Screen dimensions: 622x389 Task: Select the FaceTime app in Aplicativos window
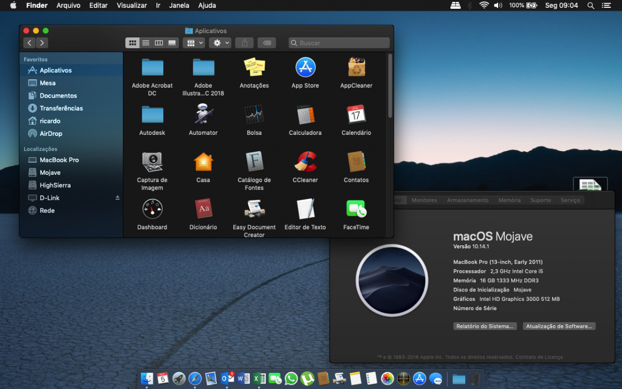[357, 209]
